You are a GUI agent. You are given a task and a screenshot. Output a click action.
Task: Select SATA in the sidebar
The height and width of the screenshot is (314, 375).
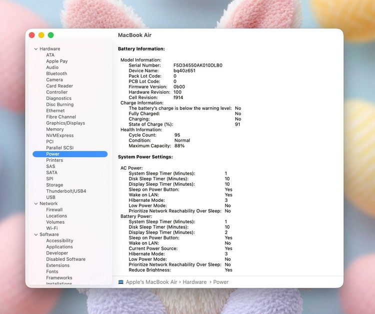(x=51, y=172)
